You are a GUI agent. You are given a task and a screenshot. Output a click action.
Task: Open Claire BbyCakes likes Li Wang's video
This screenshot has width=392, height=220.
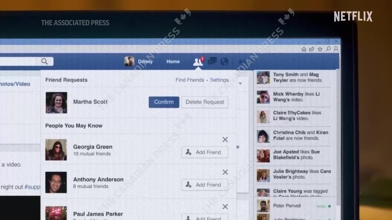(297, 115)
